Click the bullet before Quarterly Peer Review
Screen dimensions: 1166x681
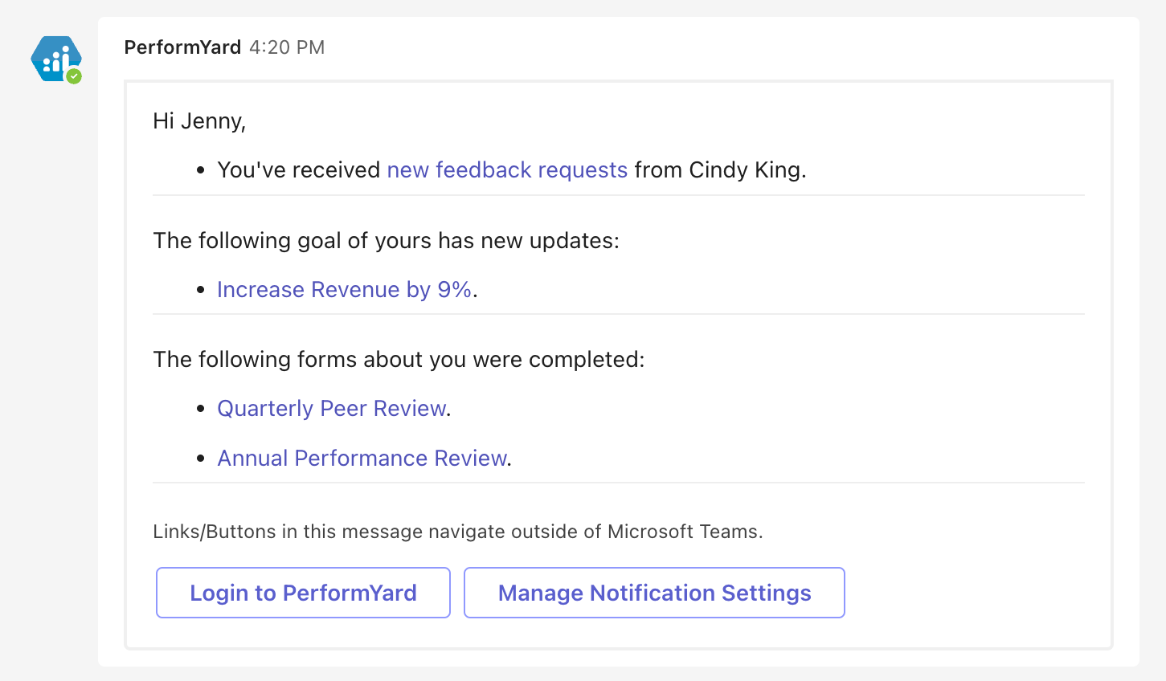tap(201, 410)
